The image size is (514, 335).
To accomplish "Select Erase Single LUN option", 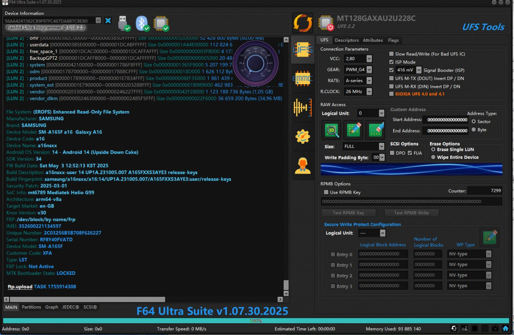I will [433, 149].
